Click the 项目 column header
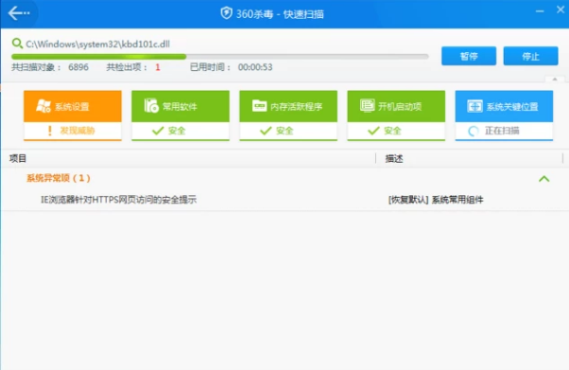 click(x=18, y=158)
